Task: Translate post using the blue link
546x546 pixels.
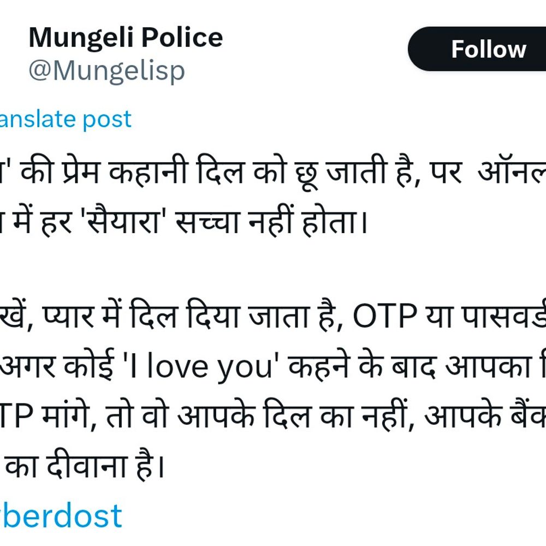Action: click(66, 119)
